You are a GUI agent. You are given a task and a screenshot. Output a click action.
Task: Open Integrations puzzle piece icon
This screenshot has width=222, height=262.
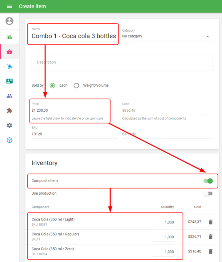coord(9,111)
